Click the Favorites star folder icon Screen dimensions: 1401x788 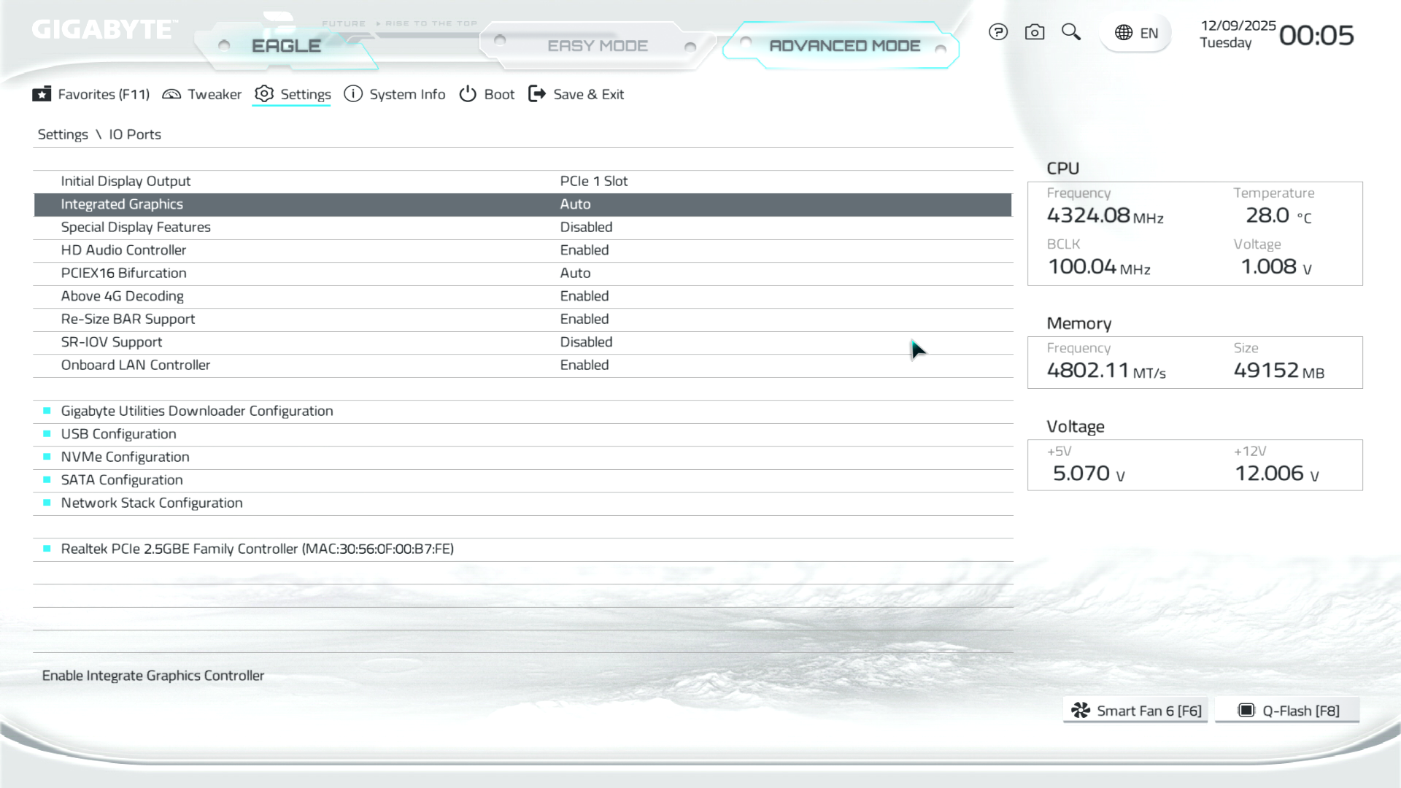(42, 94)
